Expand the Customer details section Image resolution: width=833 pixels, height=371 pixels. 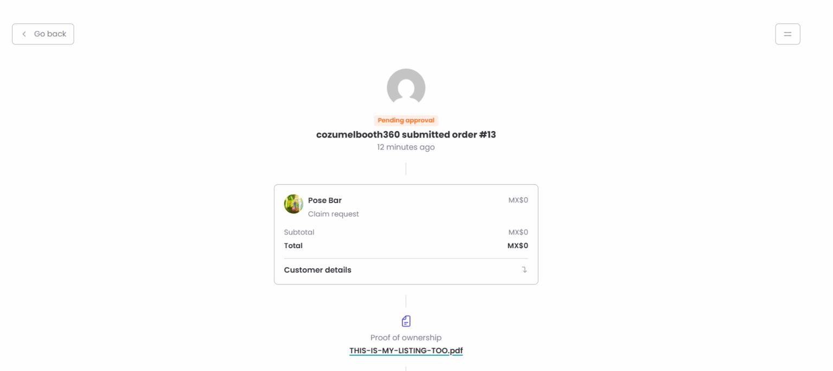point(318,270)
